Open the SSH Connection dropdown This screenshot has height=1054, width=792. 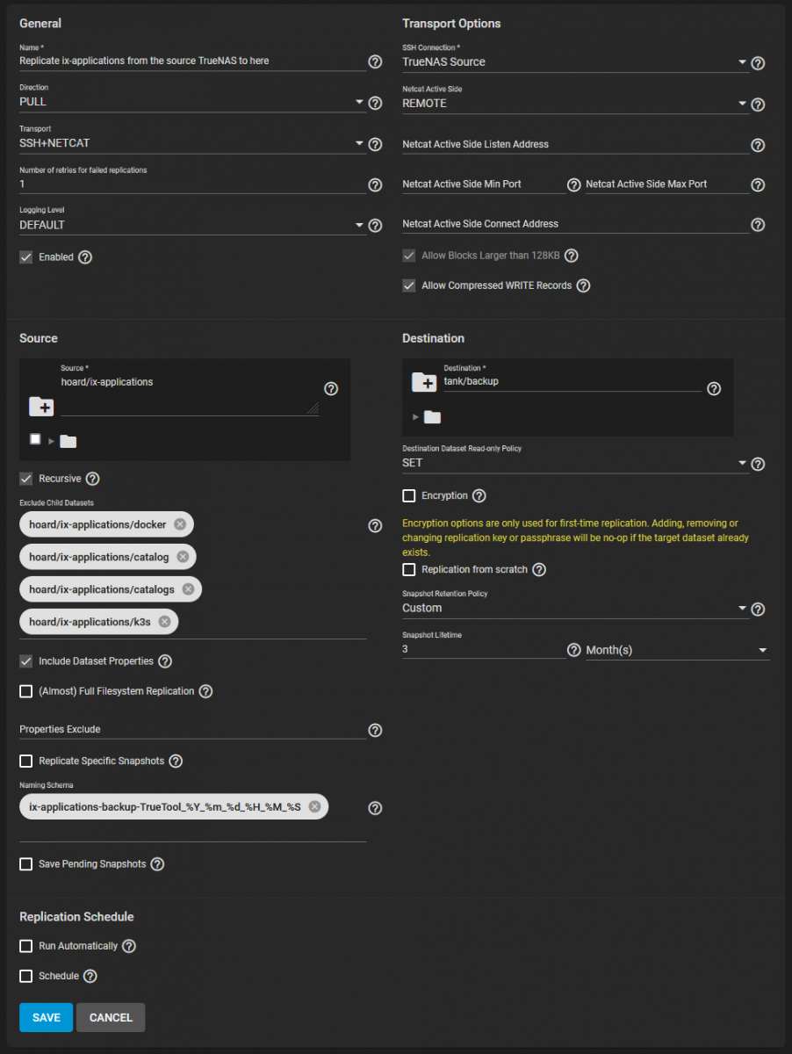click(575, 62)
